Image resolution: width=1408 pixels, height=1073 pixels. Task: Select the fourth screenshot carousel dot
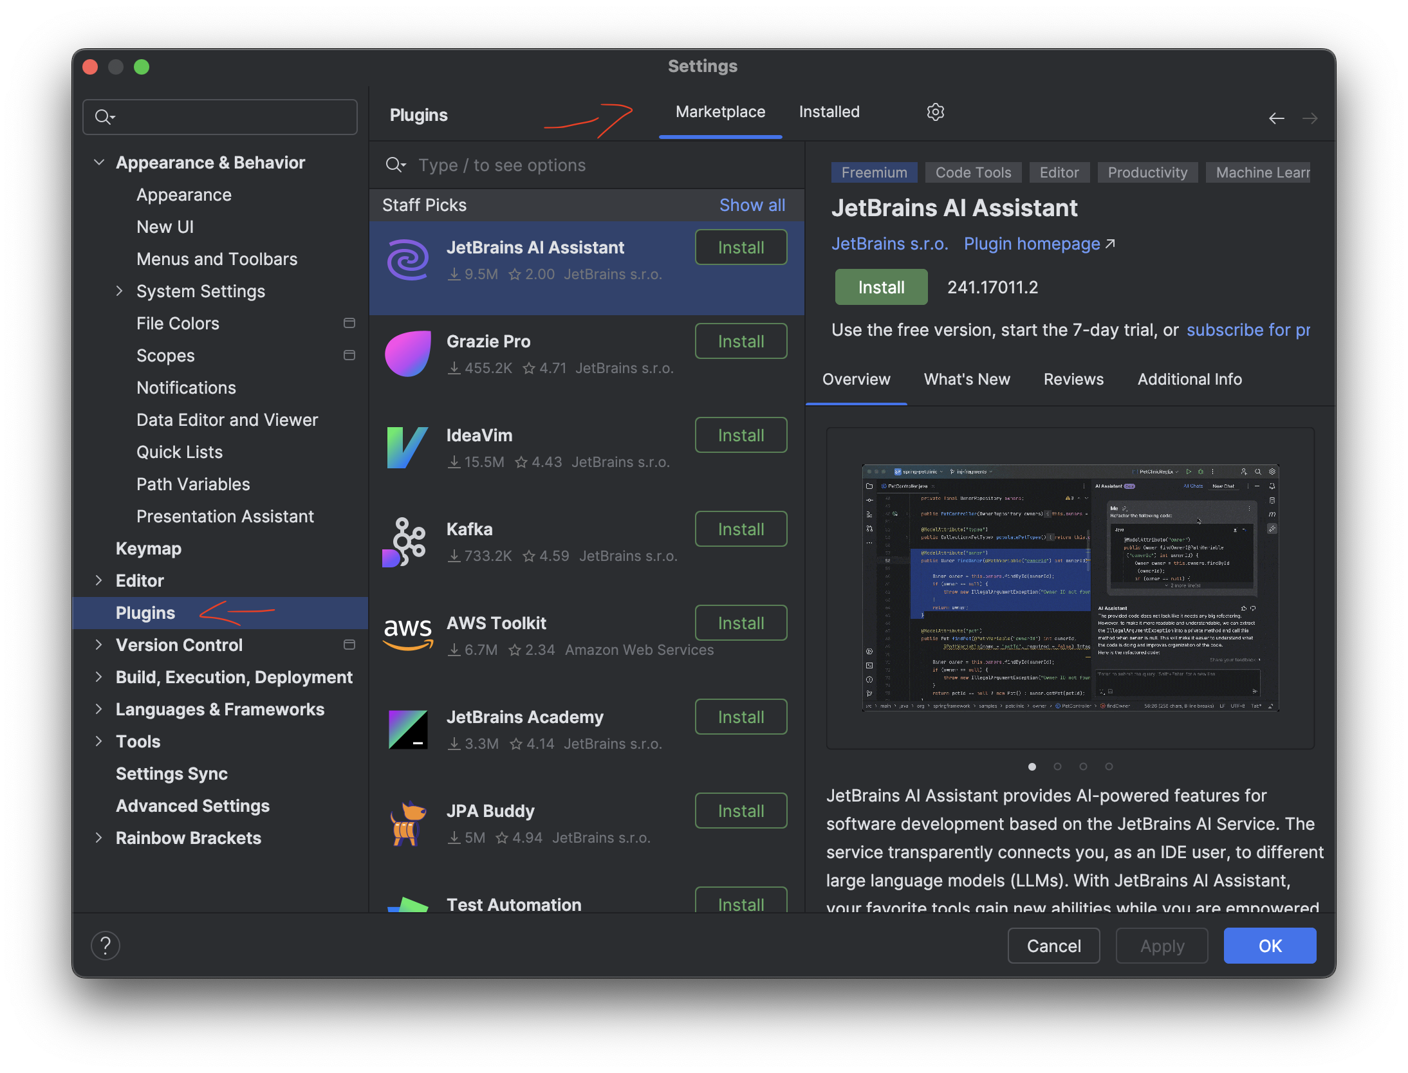click(x=1109, y=766)
